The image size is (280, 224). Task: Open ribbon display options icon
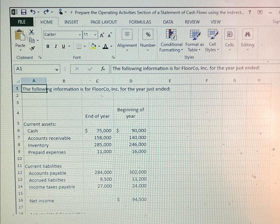coord(260,12)
